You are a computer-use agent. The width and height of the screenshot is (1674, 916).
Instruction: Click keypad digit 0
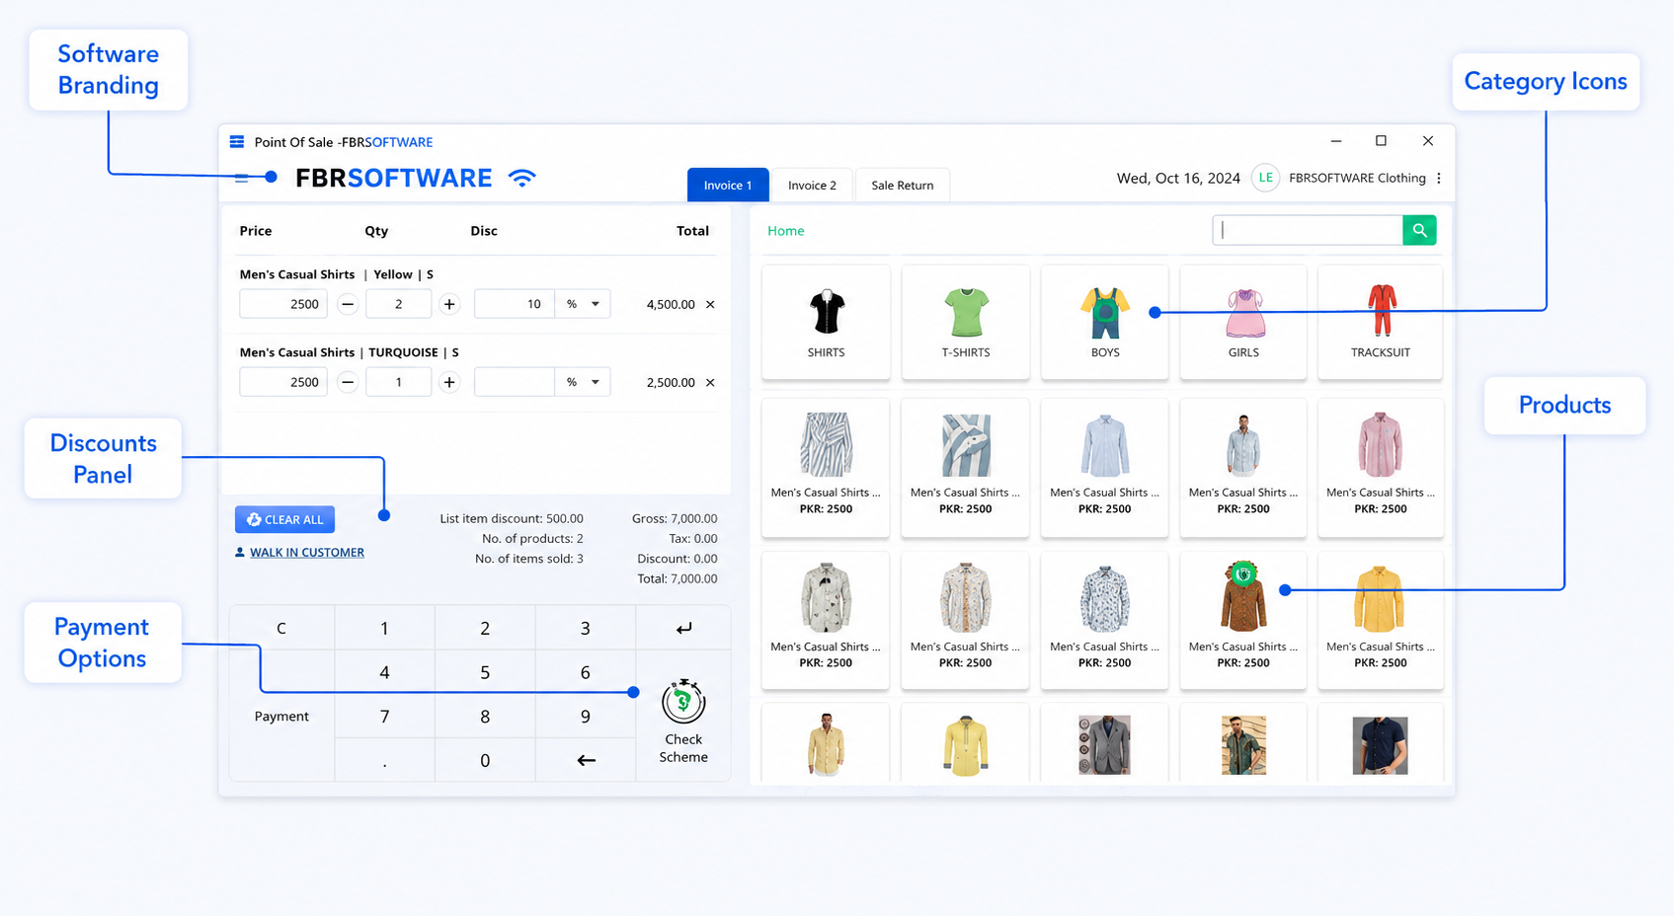pos(485,760)
